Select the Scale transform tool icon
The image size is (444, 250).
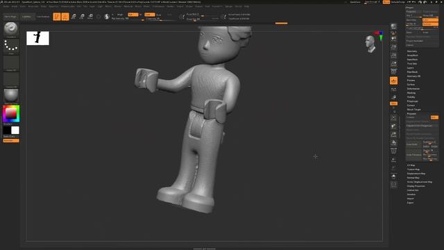click(82, 17)
